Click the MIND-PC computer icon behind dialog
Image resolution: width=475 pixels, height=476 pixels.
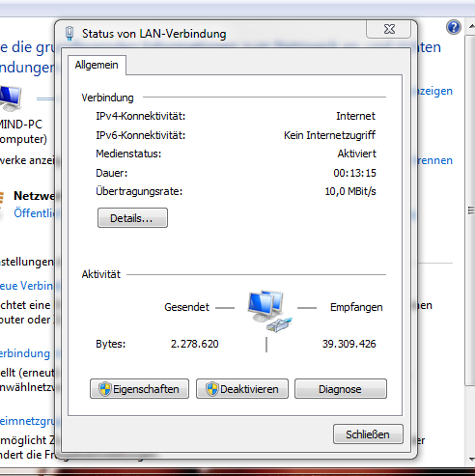pyautogui.click(x=11, y=98)
